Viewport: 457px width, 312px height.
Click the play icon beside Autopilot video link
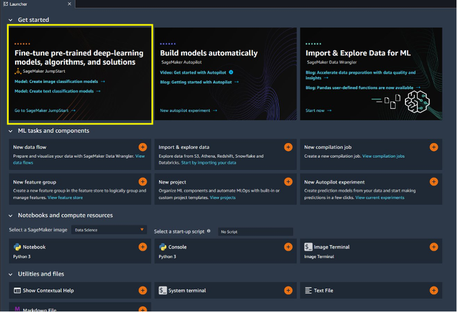point(231,72)
